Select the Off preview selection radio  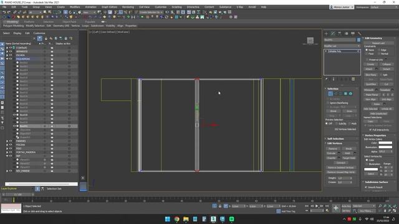327,123
